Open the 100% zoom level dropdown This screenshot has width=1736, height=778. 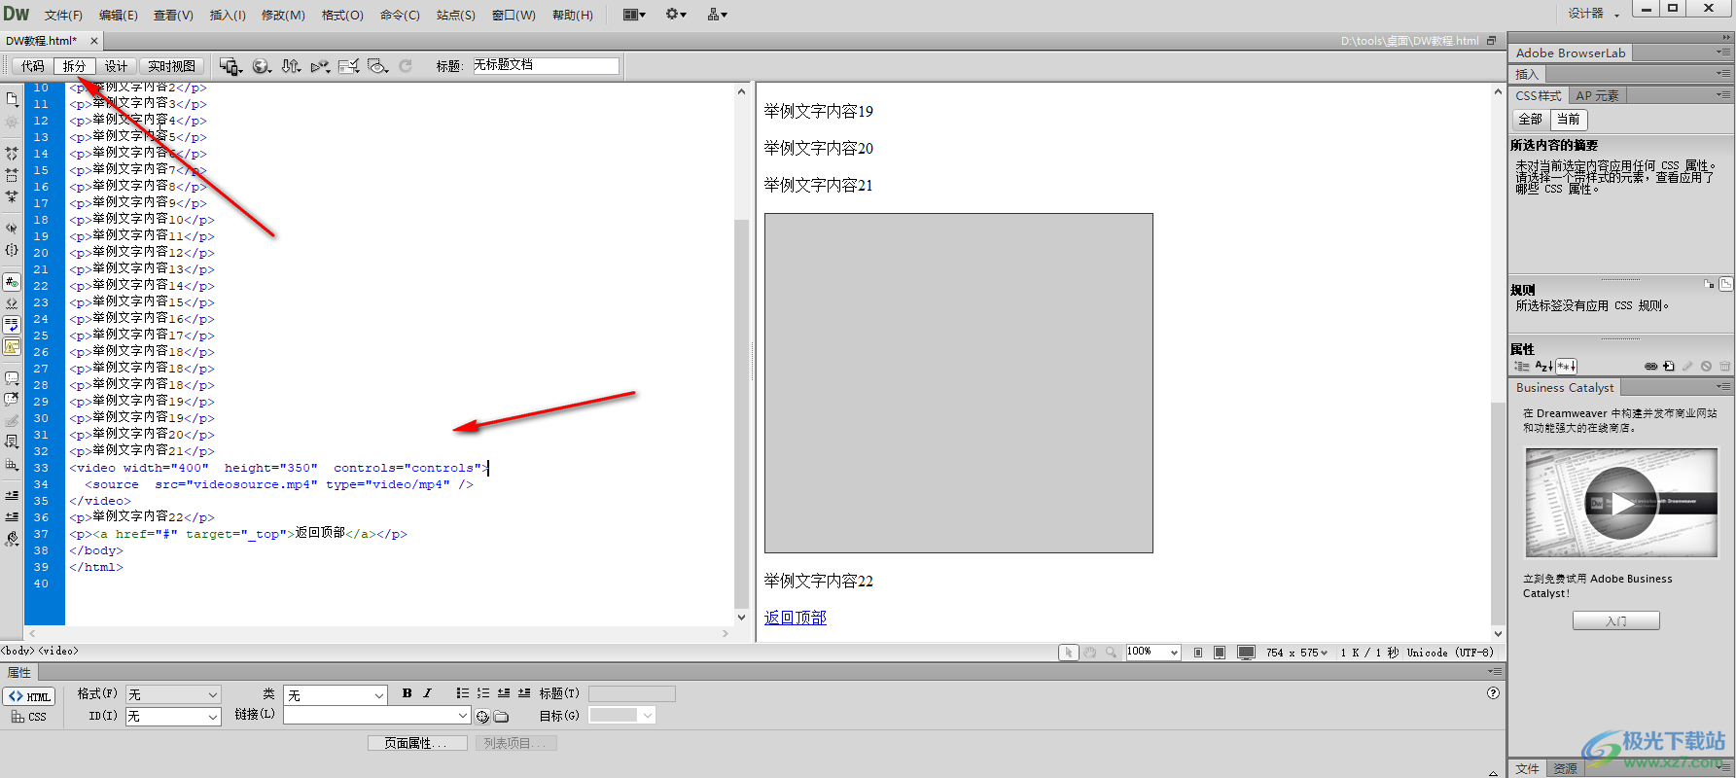pyautogui.click(x=1152, y=653)
